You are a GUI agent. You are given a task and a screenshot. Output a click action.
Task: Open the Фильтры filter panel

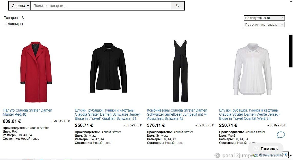pos(13,24)
